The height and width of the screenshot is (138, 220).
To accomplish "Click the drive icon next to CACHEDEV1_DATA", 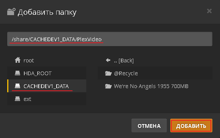I will 17,86.
